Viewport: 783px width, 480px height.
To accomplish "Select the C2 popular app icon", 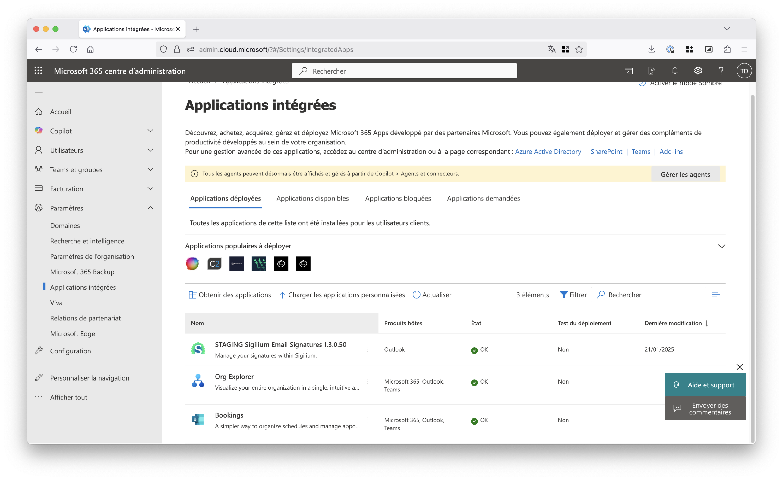I will tap(214, 264).
